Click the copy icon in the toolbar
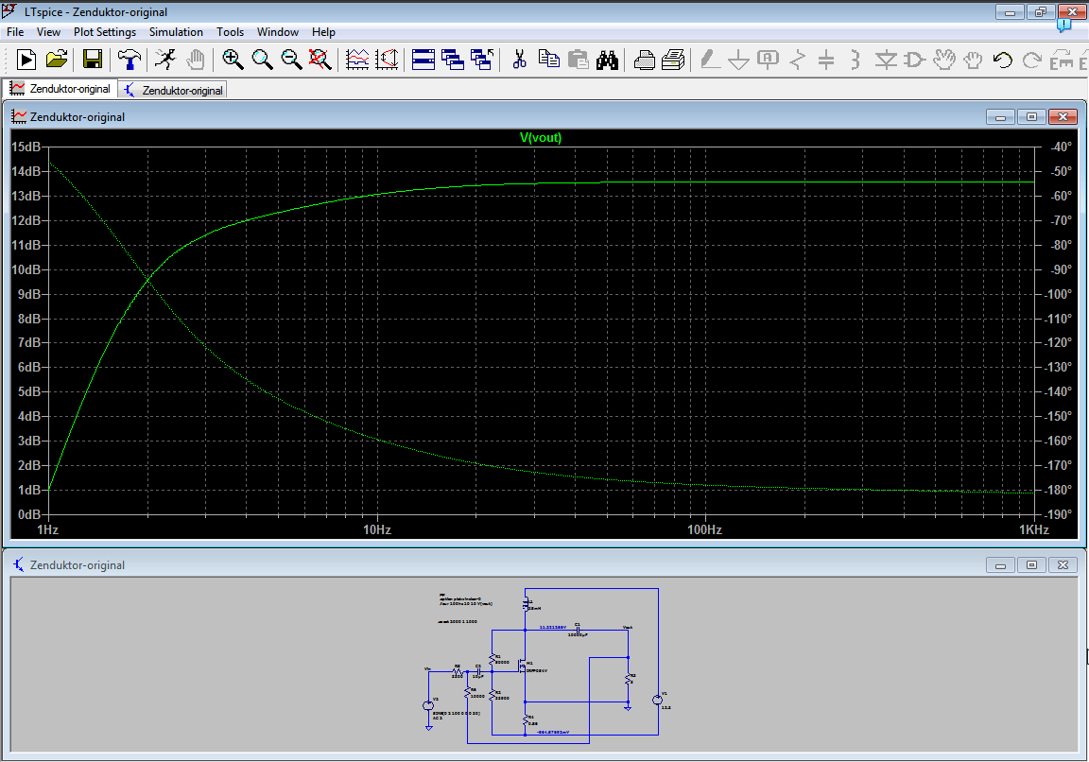 [x=548, y=60]
